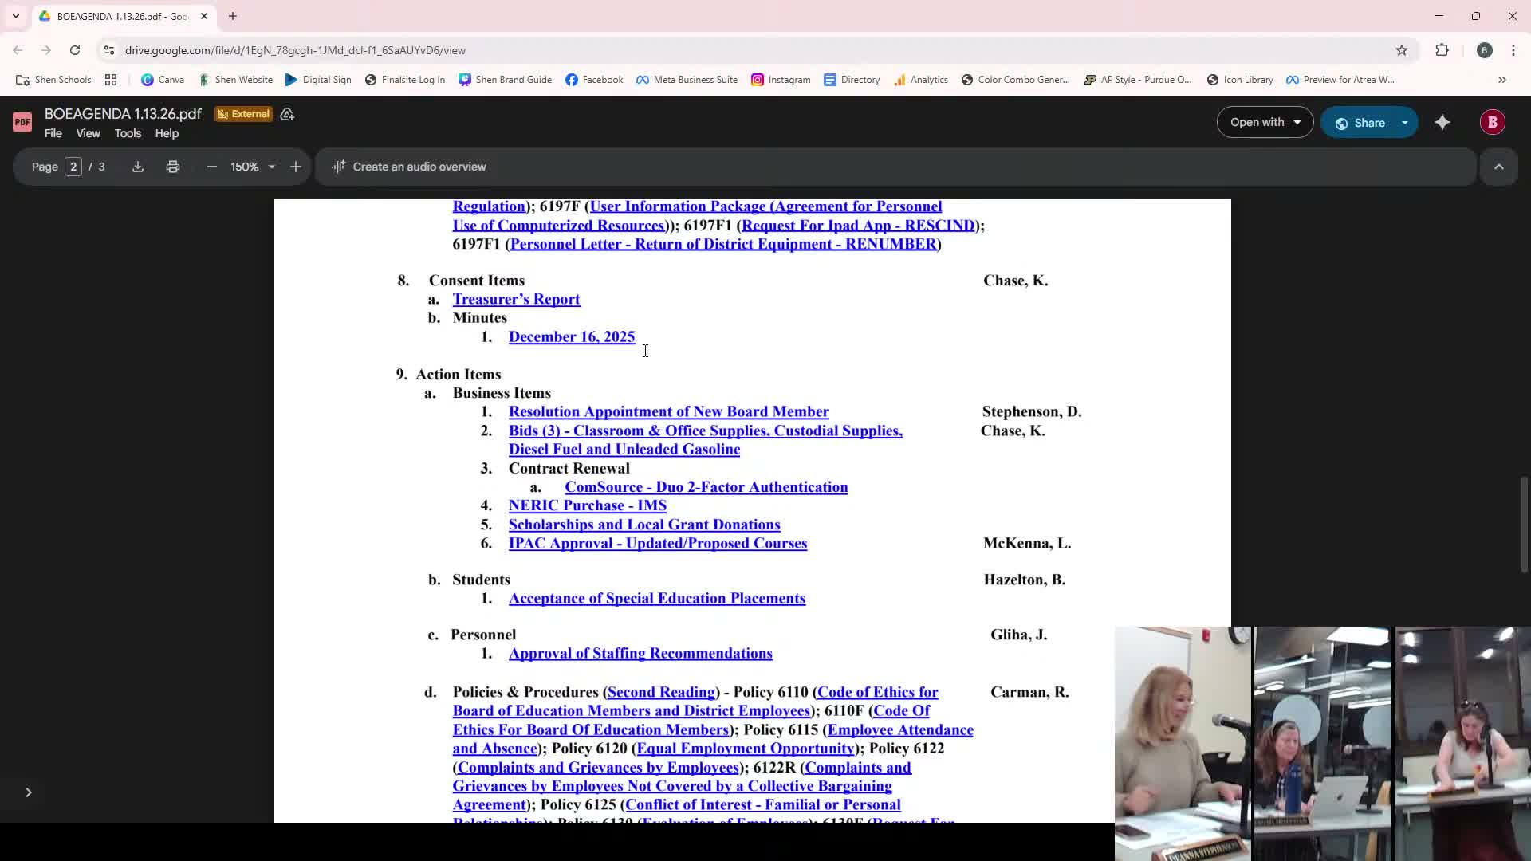The height and width of the screenshot is (861, 1531).
Task: Open the View menu
Action: click(x=88, y=133)
